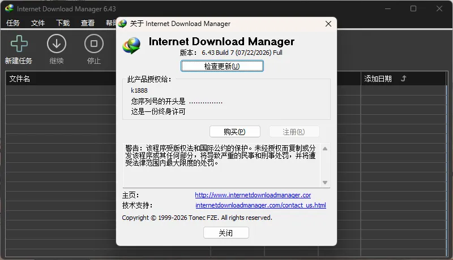Screen dimensions: 453x260
Task: Click the 关闭 button in About dialog
Action: point(226,233)
